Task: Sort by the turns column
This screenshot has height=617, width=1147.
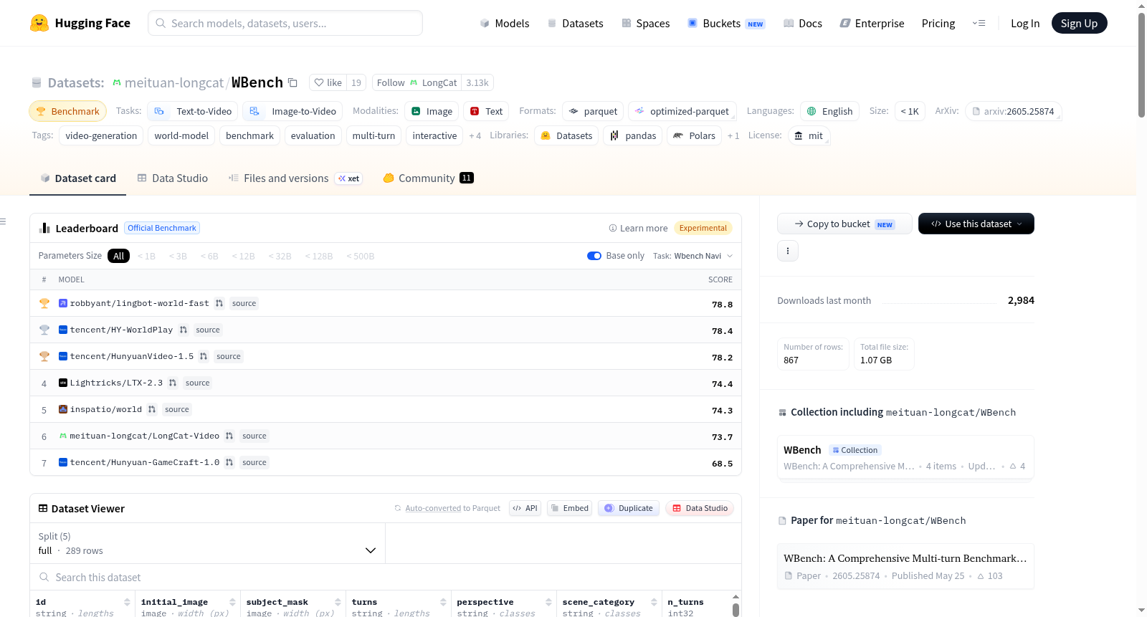Action: point(443,602)
